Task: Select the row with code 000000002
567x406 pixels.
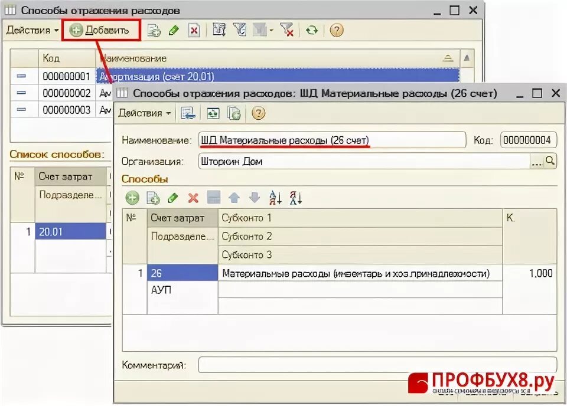Action: pyautogui.click(x=65, y=92)
